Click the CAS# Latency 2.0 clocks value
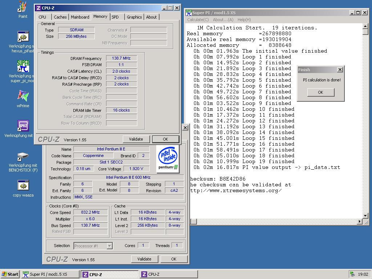This screenshot has width=372, height=279. (121, 71)
